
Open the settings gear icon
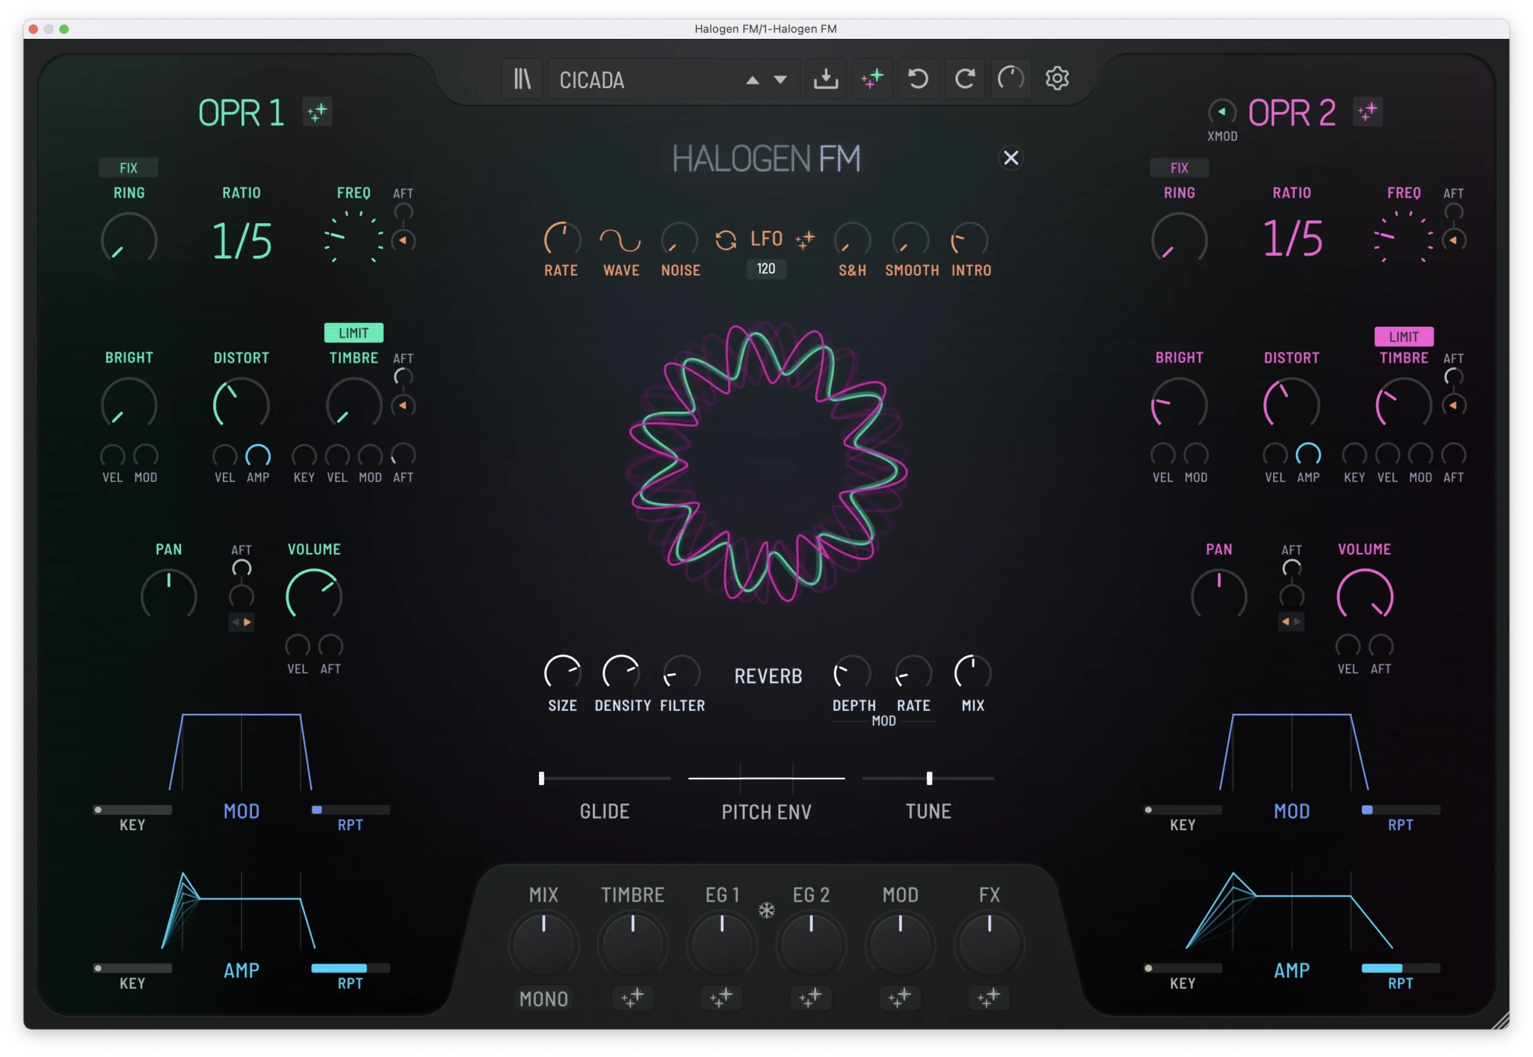(x=1057, y=79)
